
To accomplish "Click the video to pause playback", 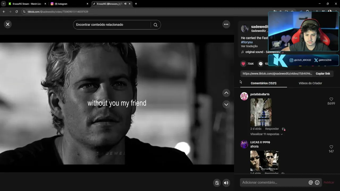I will click(x=117, y=103).
